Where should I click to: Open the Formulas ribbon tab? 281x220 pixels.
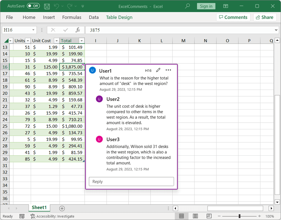[72, 17]
